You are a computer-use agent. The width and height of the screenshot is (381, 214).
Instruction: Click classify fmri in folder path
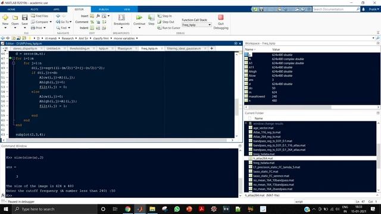click(101, 38)
